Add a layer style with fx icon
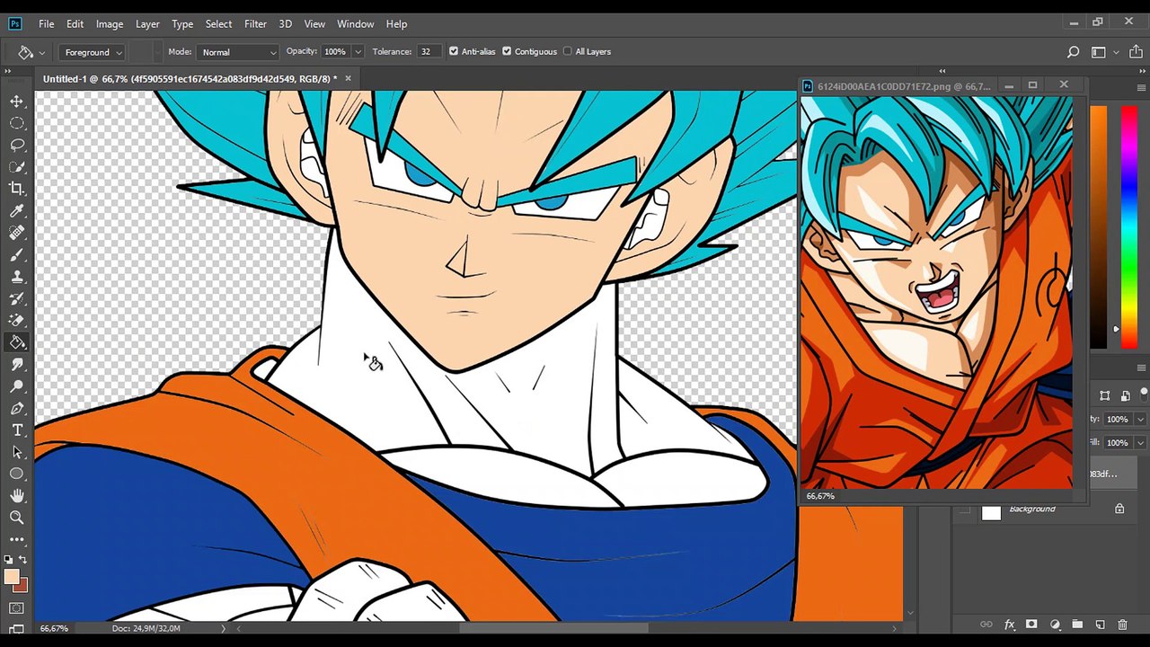 (x=1009, y=625)
